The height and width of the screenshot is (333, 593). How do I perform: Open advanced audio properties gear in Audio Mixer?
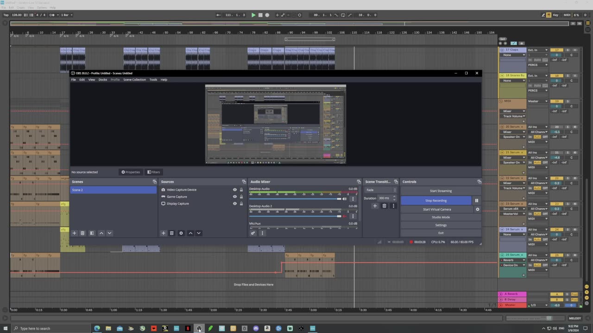pyautogui.click(x=253, y=233)
